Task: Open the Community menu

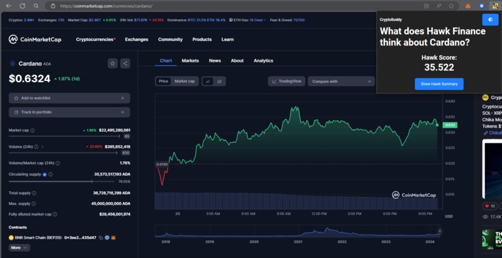Action: click(x=170, y=39)
